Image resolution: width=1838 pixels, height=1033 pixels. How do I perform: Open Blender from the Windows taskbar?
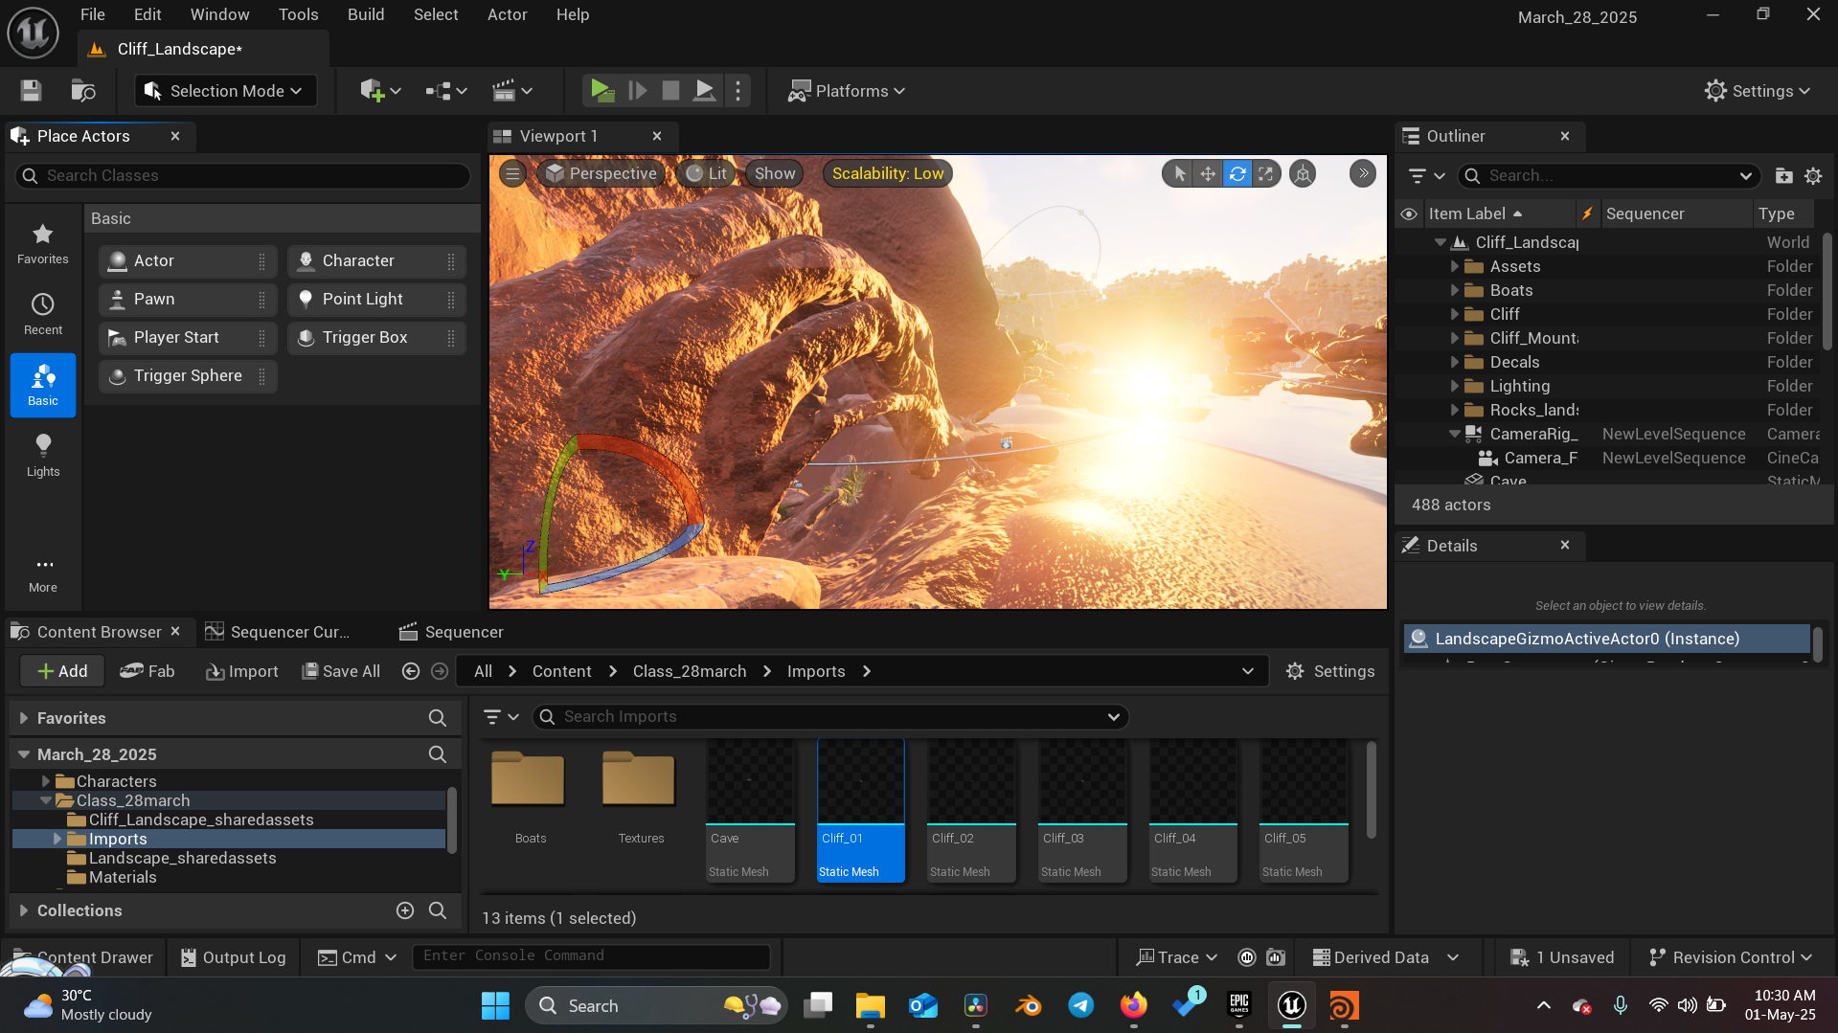click(1029, 1005)
